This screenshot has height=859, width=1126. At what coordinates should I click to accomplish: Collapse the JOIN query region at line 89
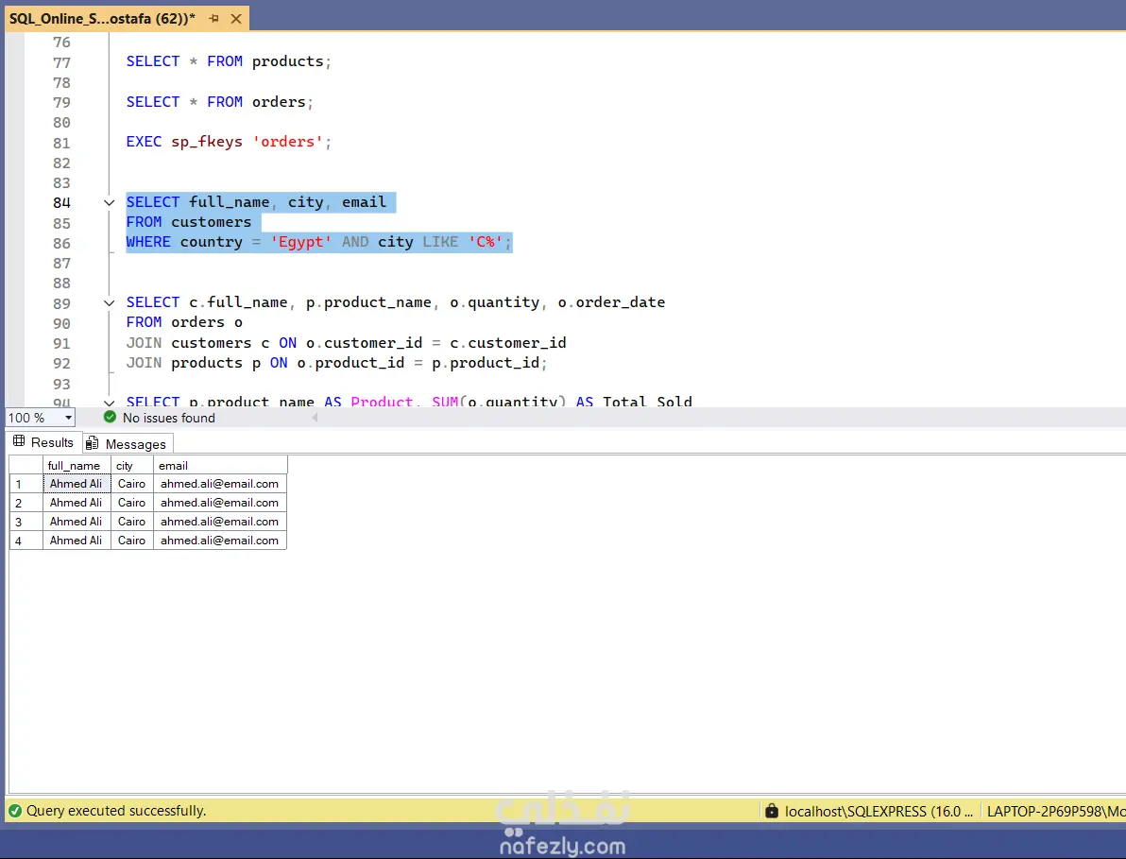click(108, 302)
